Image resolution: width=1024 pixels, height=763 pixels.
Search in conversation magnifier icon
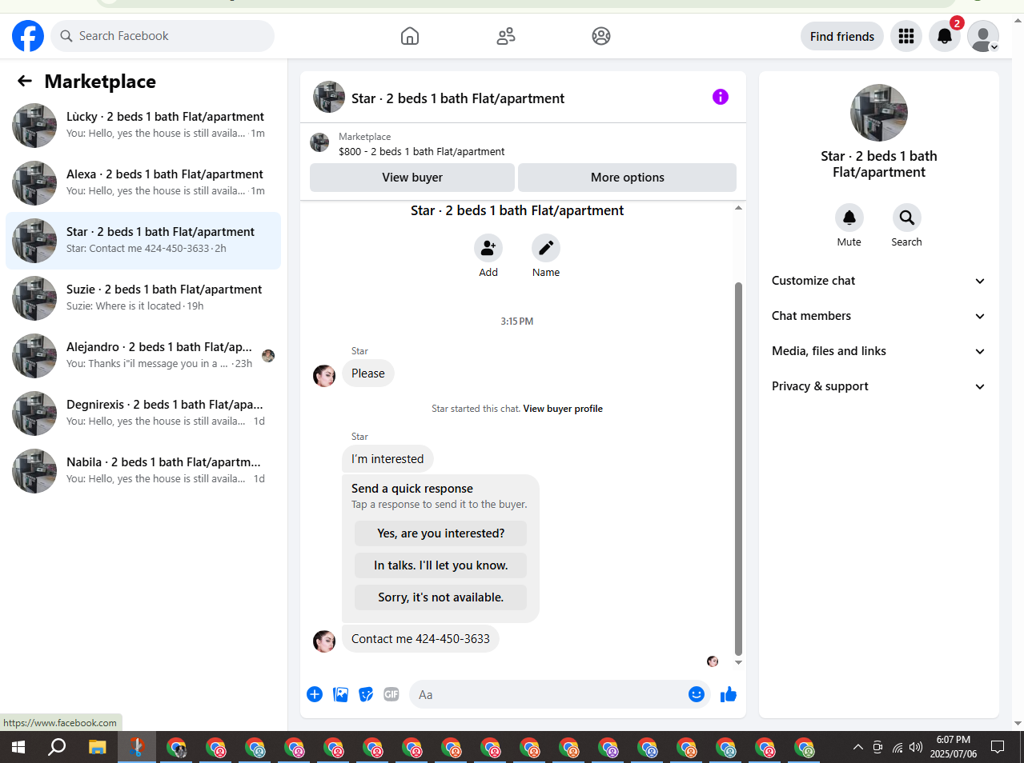point(907,218)
